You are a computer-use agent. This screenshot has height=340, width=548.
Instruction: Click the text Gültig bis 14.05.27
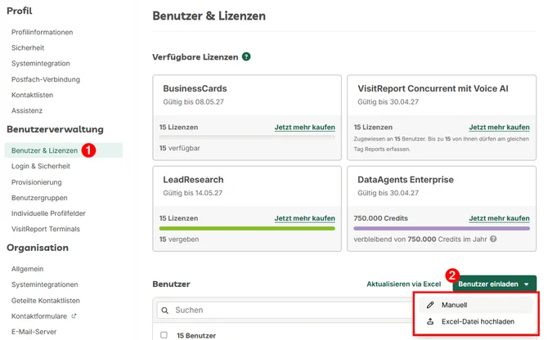click(x=192, y=193)
